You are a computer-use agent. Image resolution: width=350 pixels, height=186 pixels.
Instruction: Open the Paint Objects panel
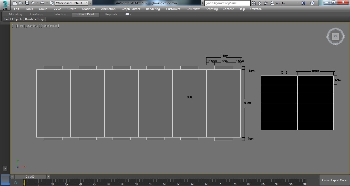pyautogui.click(x=13, y=19)
